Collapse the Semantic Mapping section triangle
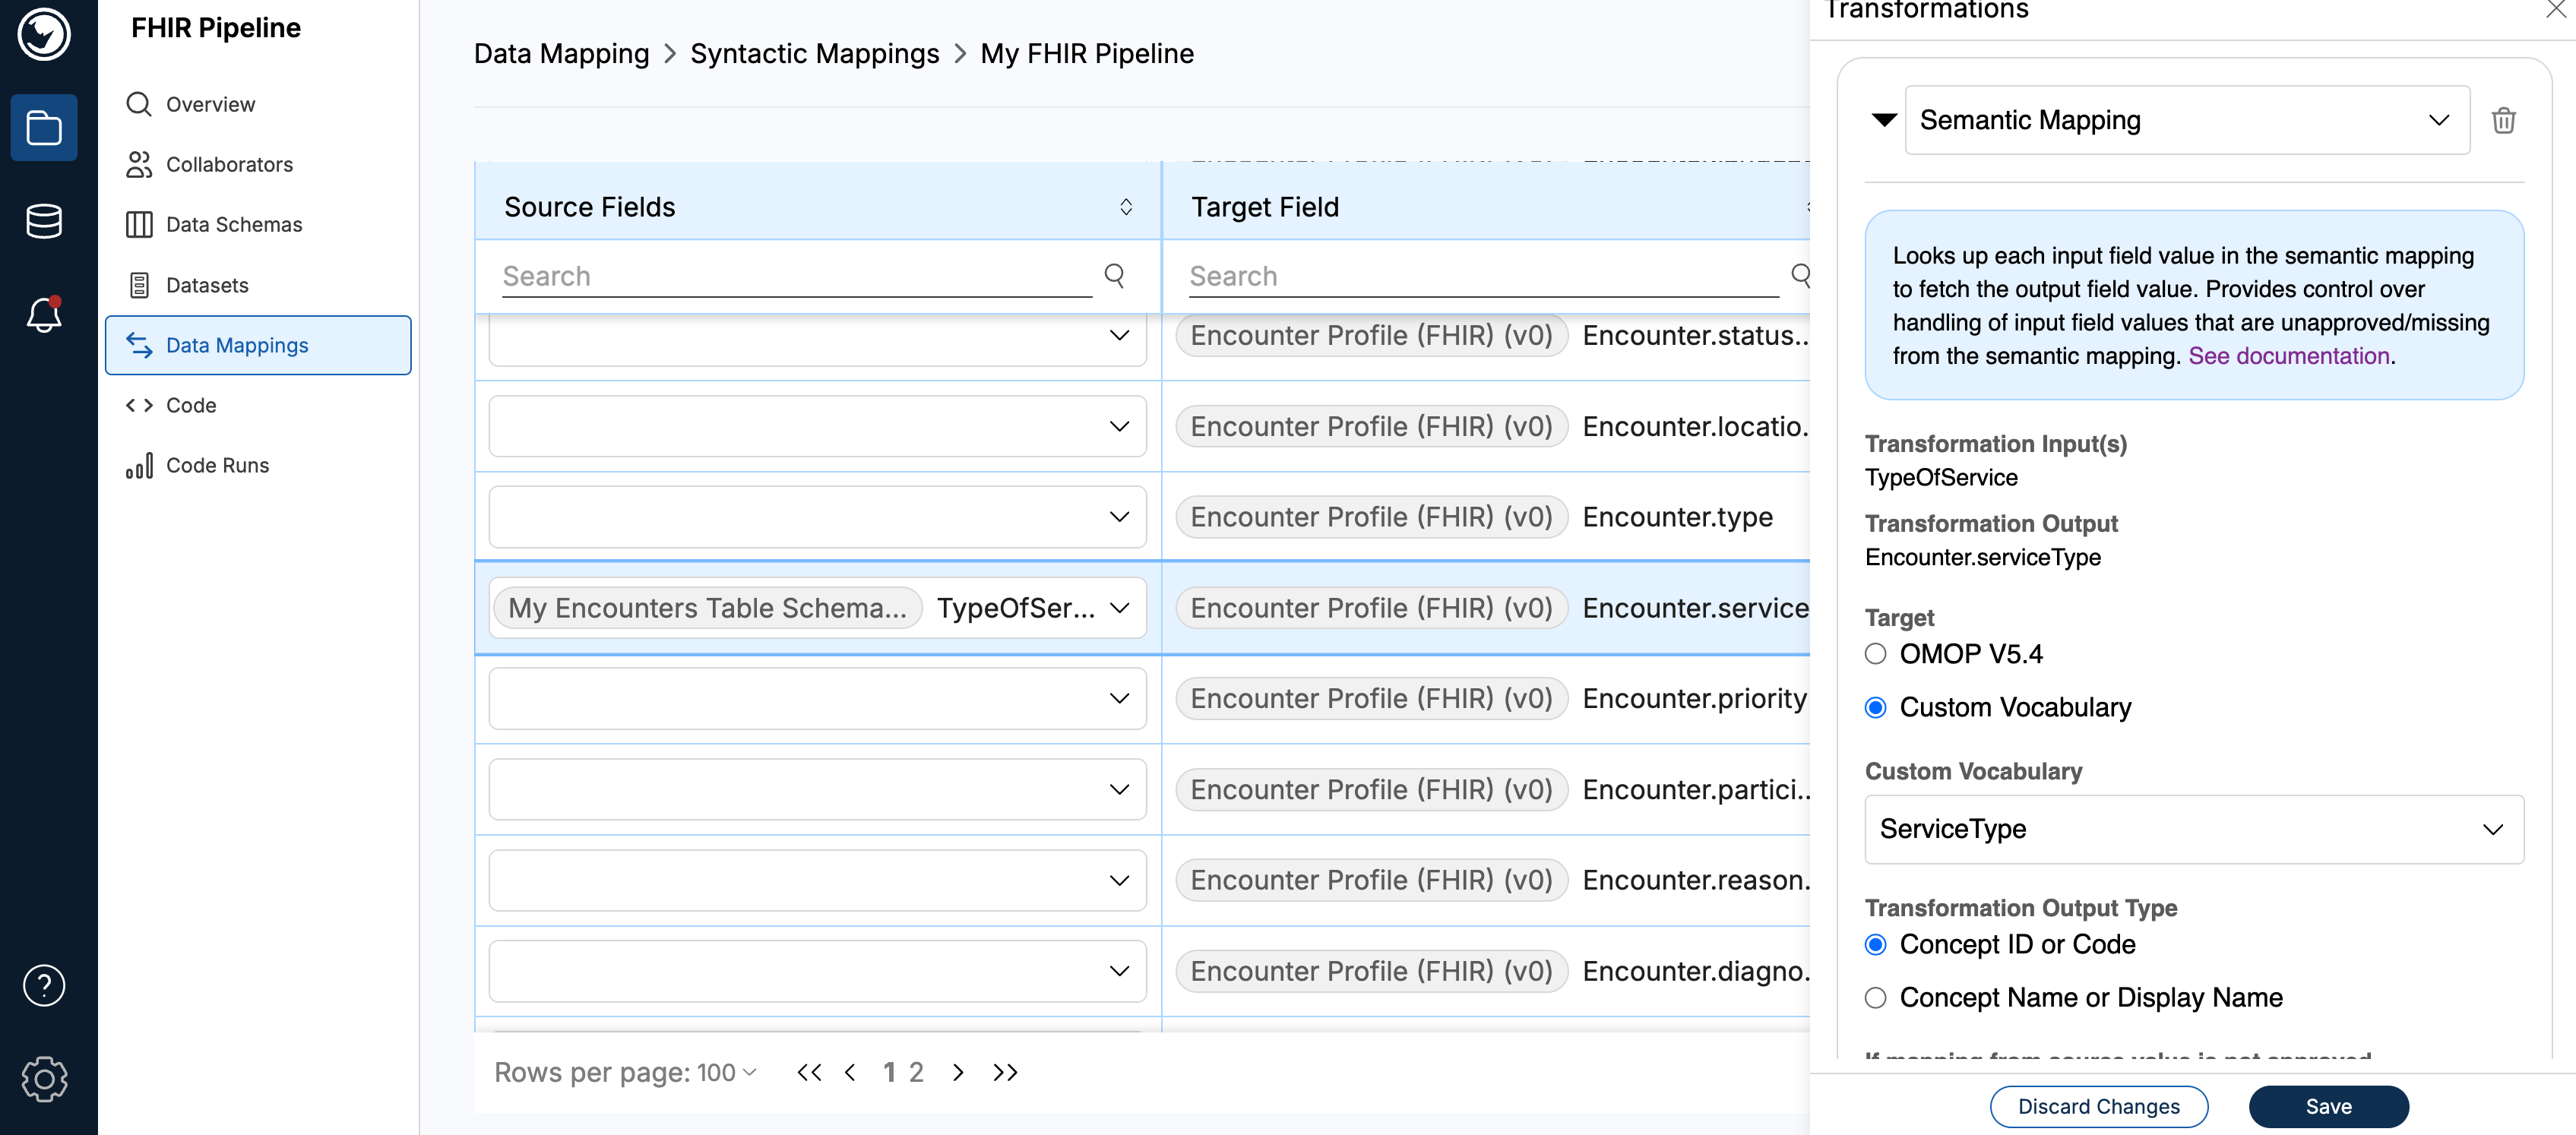Image resolution: width=2576 pixels, height=1135 pixels. click(x=1884, y=120)
